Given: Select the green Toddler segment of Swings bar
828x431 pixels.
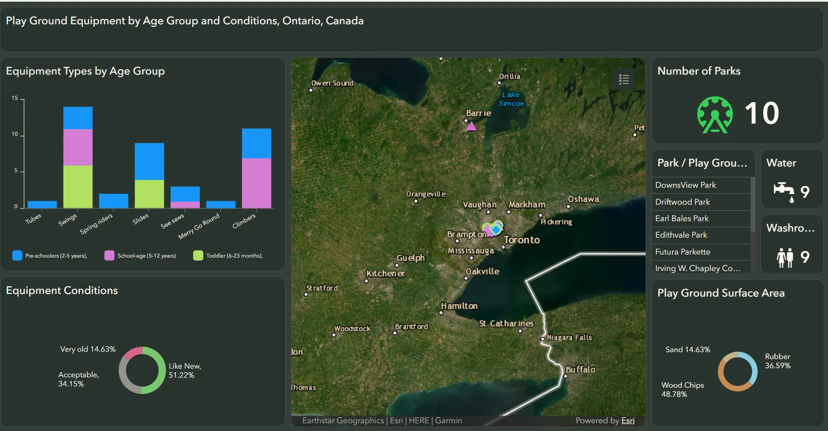Looking at the screenshot, I should coord(78,187).
